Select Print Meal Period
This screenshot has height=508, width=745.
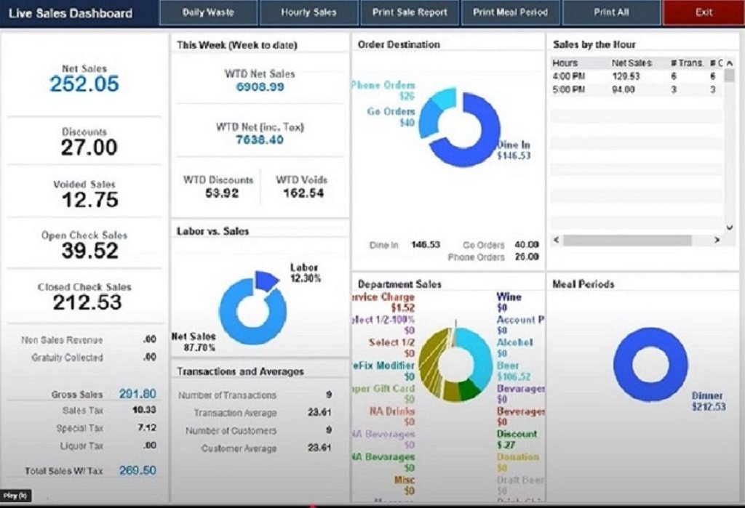click(x=510, y=13)
